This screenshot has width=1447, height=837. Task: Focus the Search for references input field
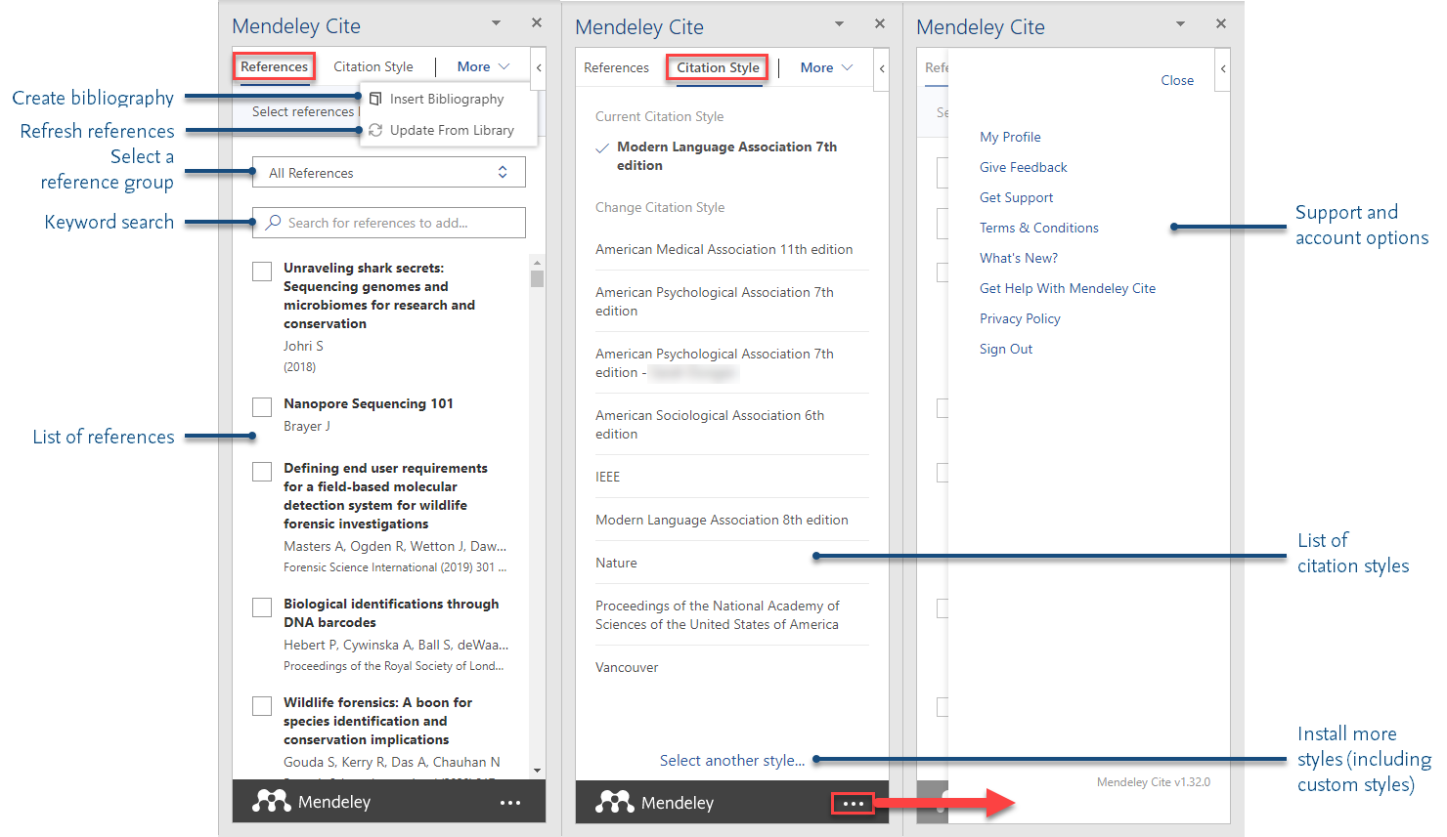pyautogui.click(x=389, y=223)
